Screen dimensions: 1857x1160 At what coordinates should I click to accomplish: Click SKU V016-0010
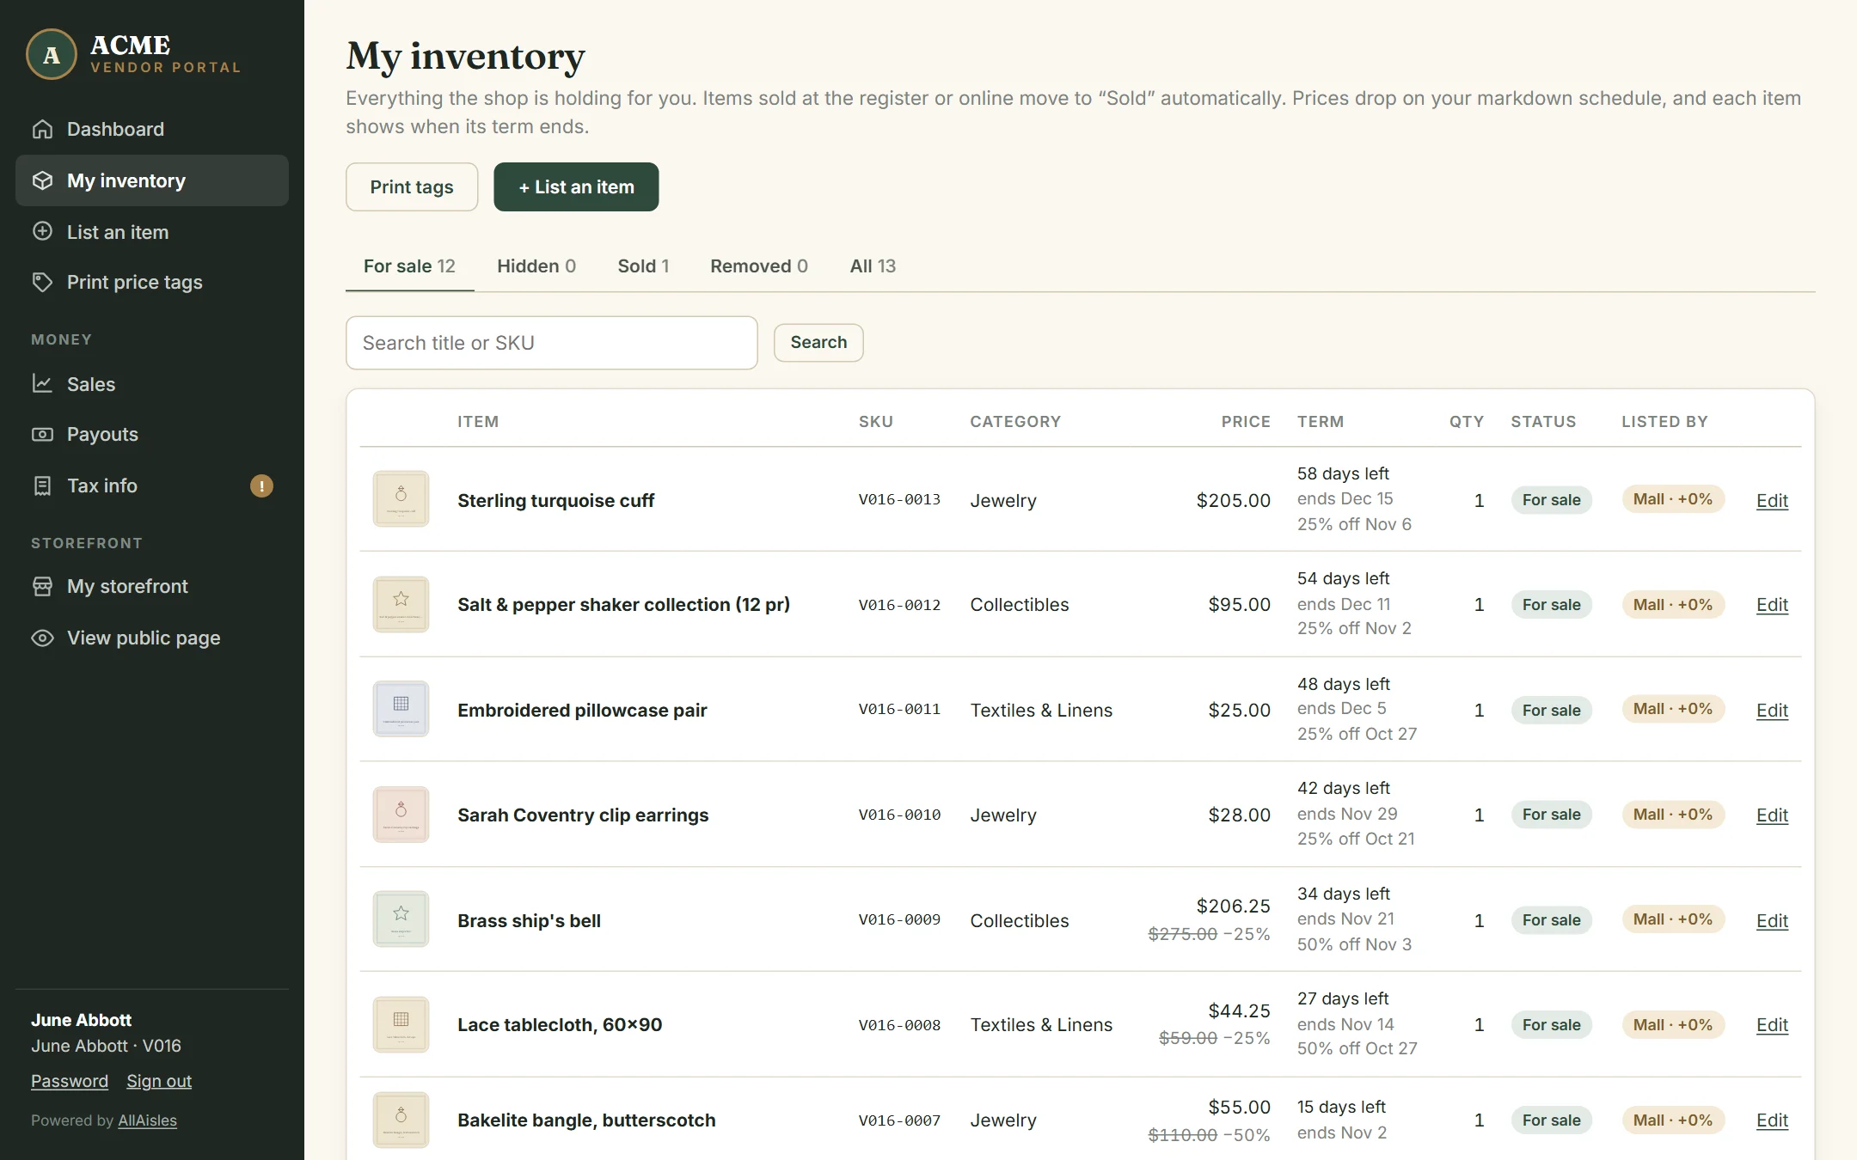[x=899, y=815]
